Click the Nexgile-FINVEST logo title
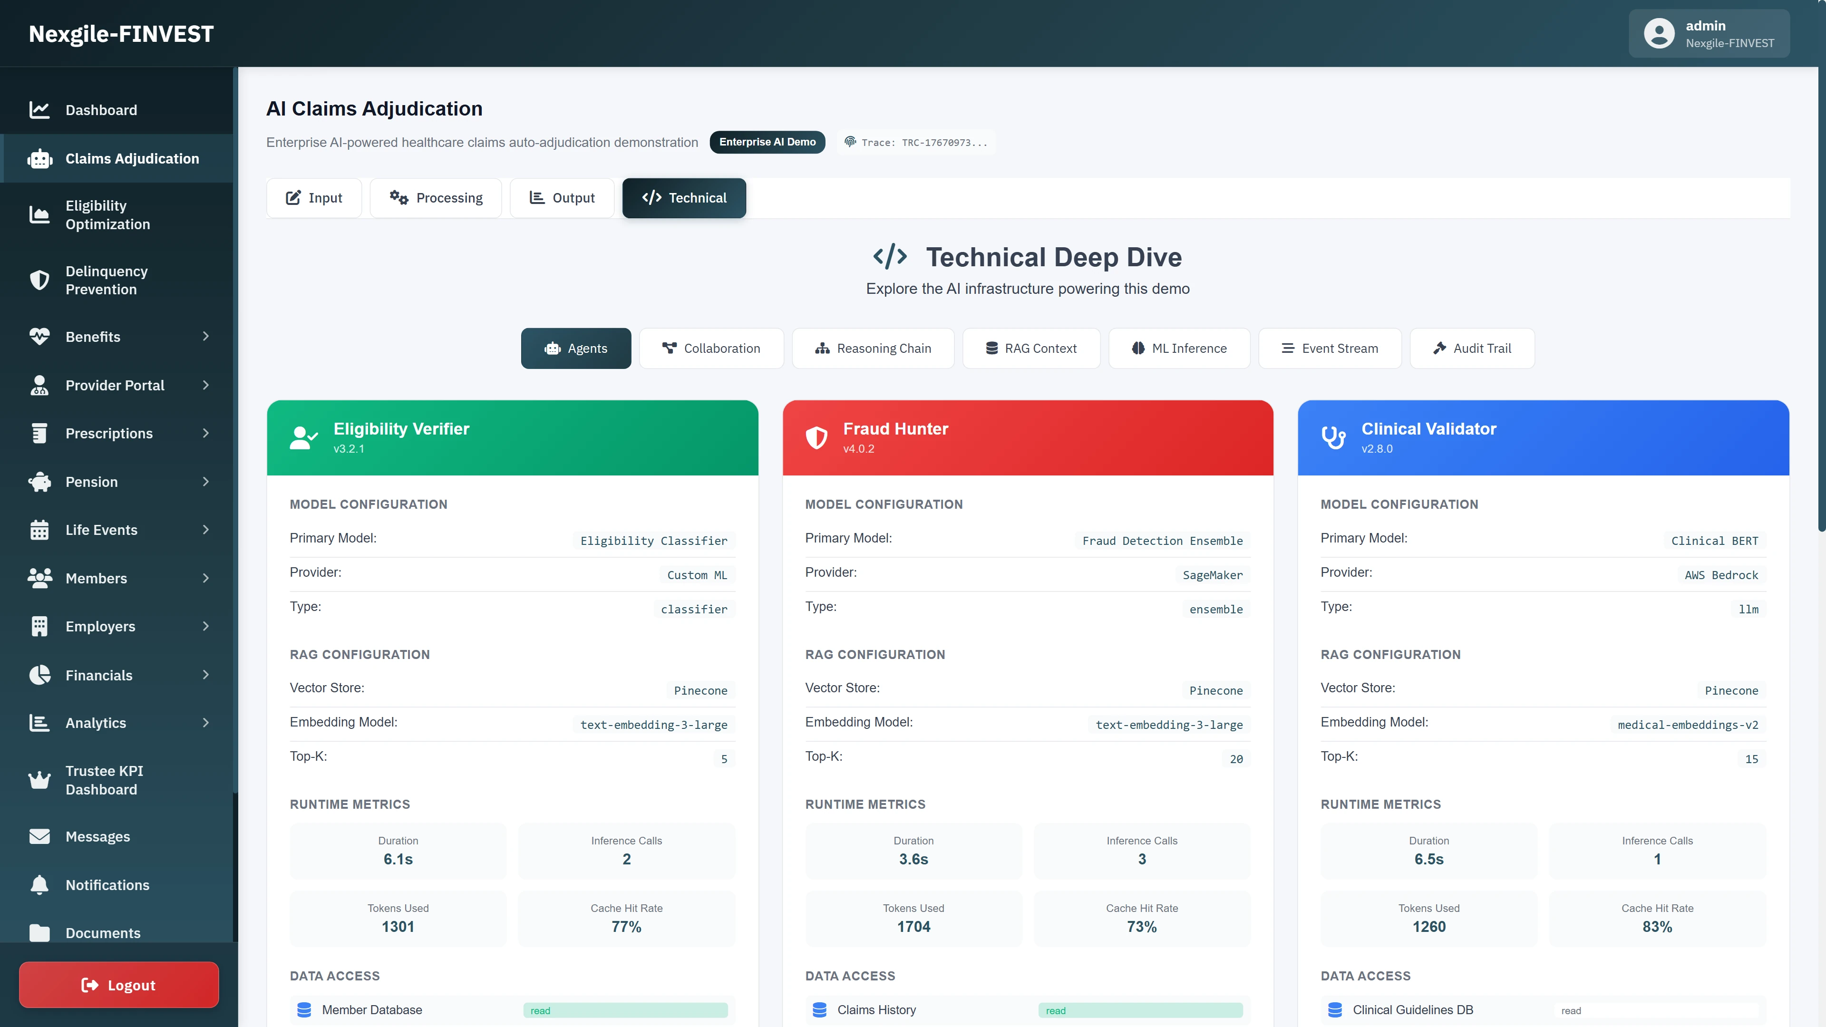This screenshot has height=1027, width=1826. tap(121, 34)
